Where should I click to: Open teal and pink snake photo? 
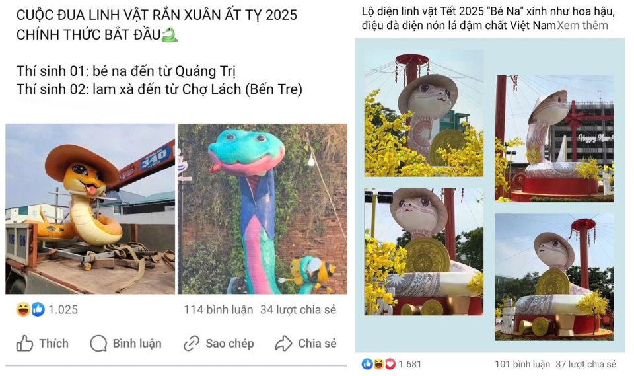[x=262, y=209]
